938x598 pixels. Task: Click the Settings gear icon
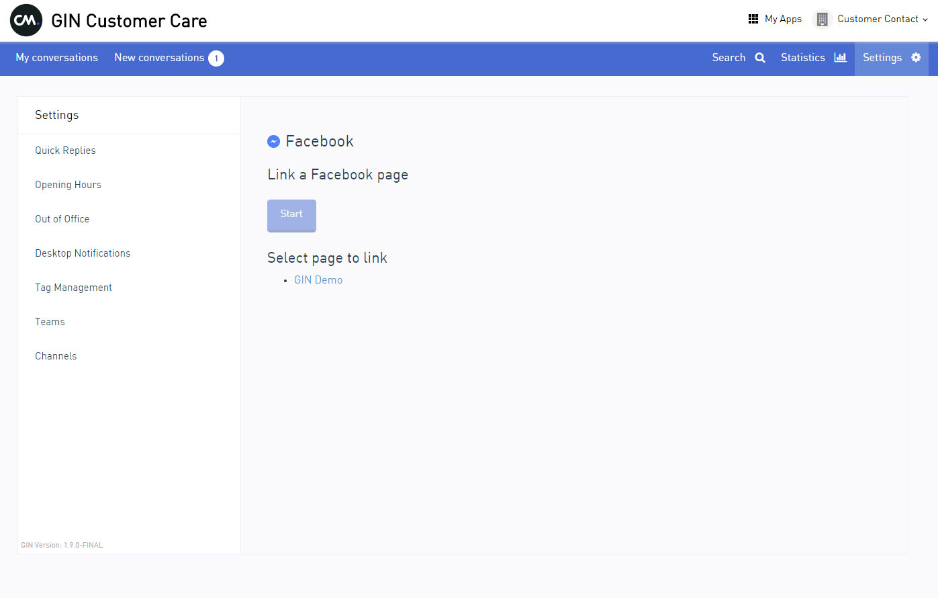(x=916, y=57)
